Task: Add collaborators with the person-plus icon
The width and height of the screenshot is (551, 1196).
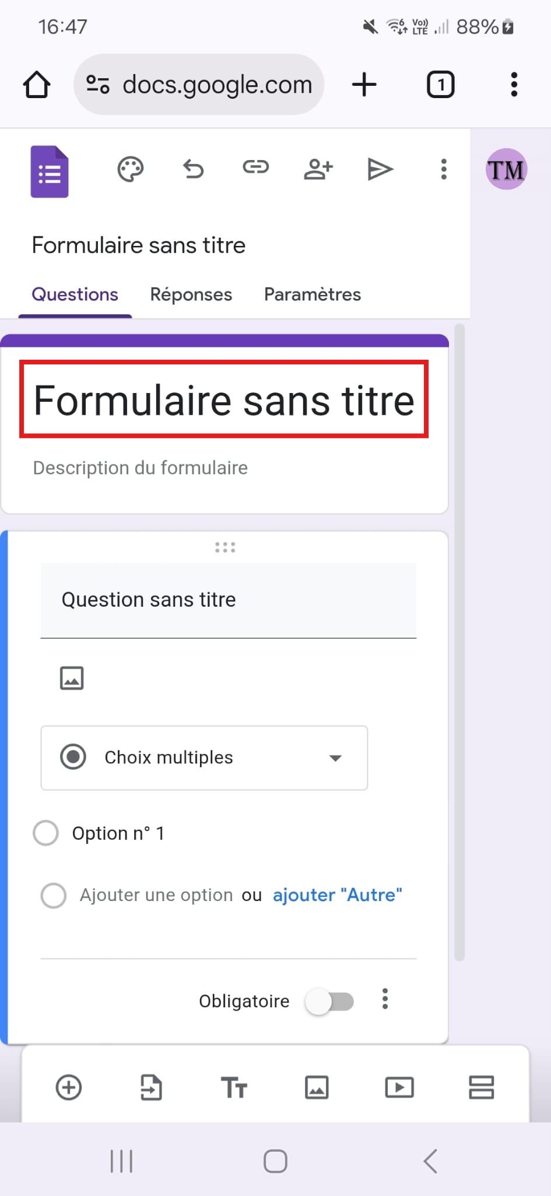Action: (318, 169)
